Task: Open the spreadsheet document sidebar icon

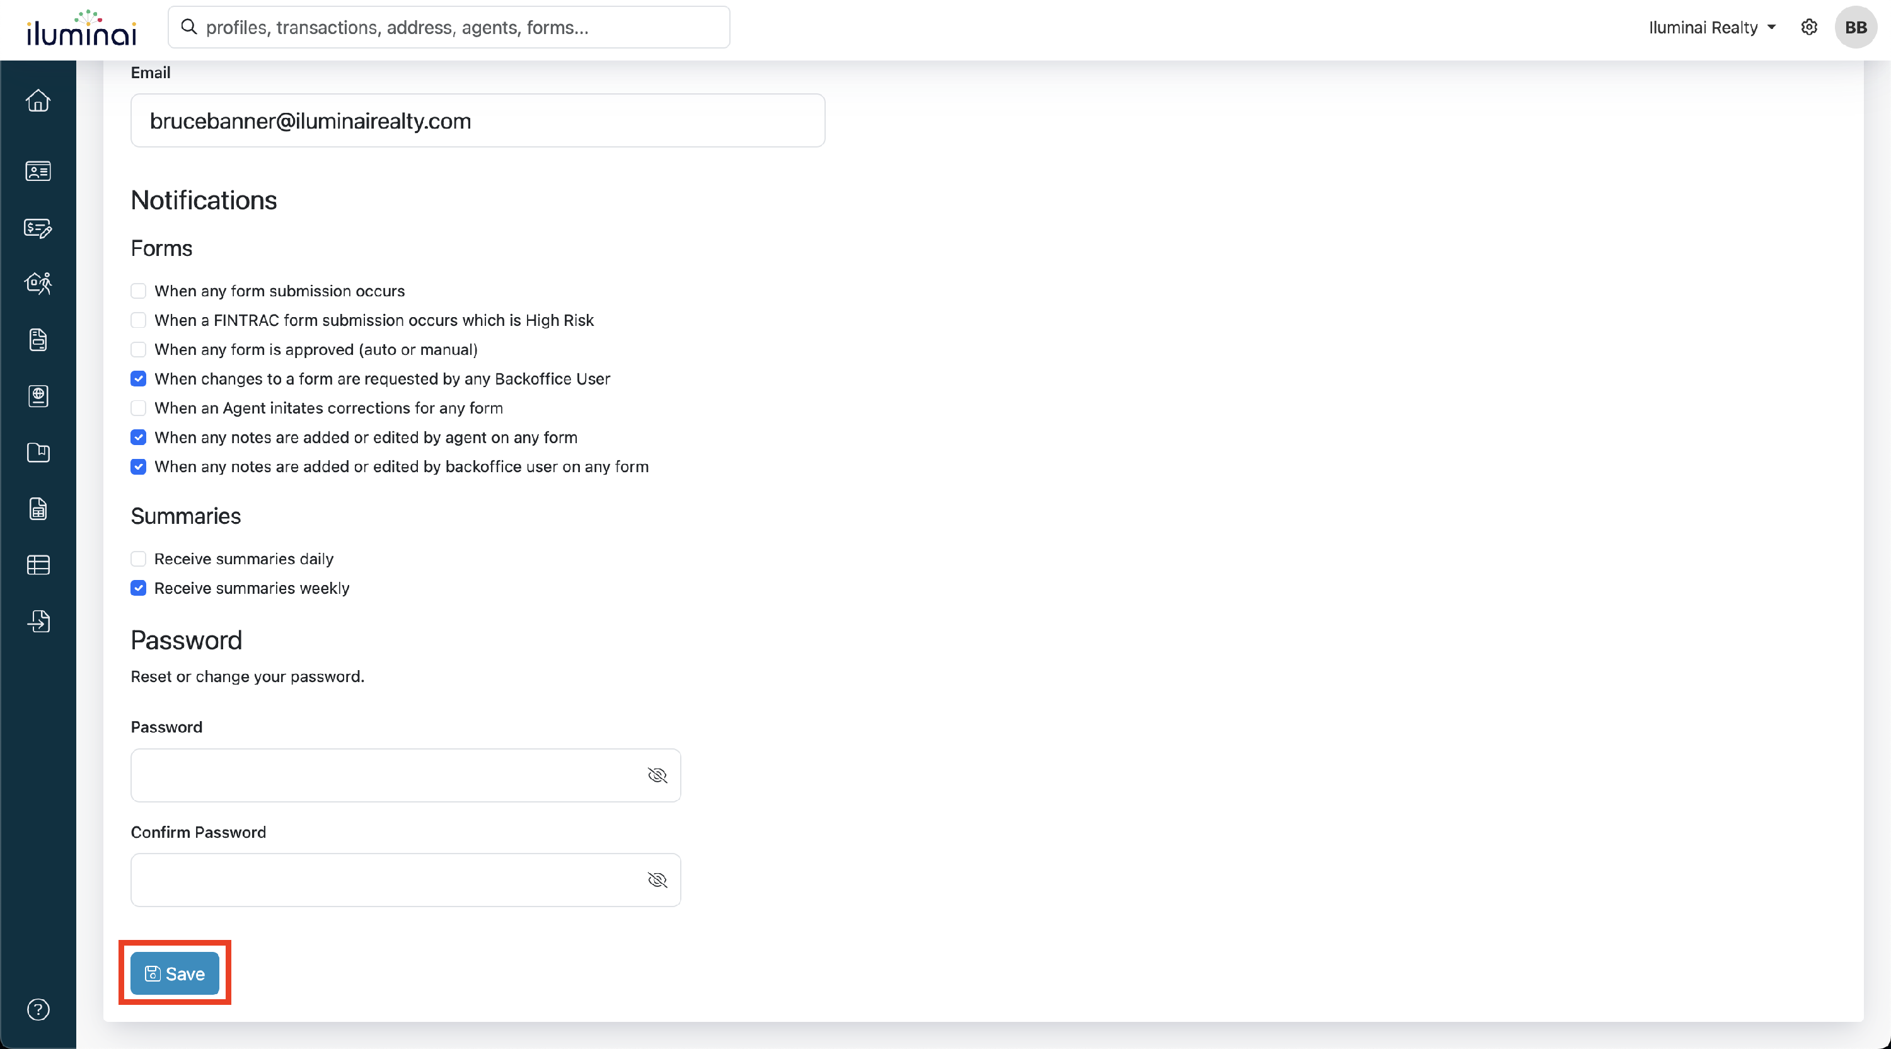Action: click(38, 509)
